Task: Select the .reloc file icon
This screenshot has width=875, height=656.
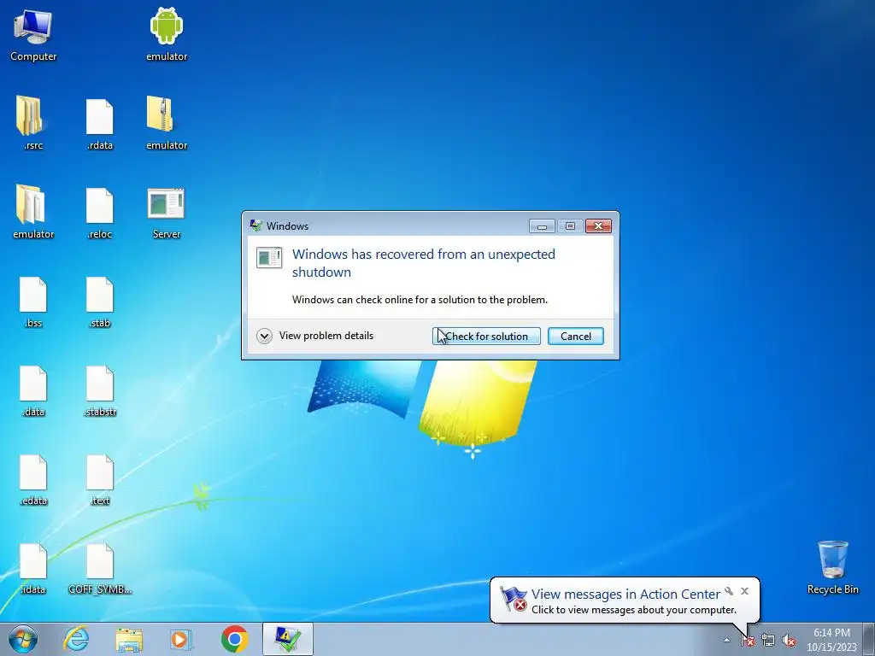Action: point(100,212)
